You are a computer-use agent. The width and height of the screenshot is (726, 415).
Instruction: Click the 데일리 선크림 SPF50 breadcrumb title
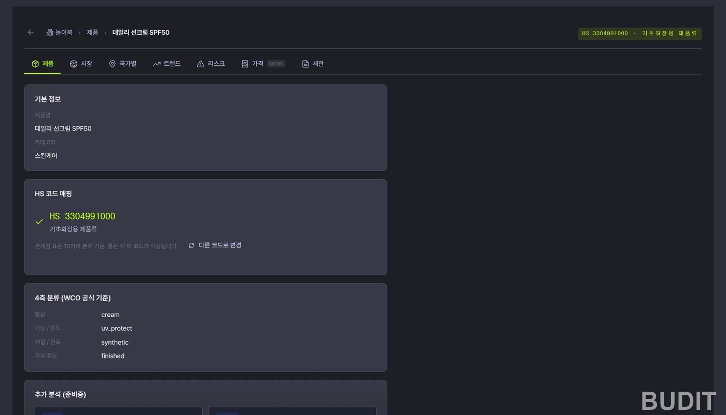click(x=141, y=33)
